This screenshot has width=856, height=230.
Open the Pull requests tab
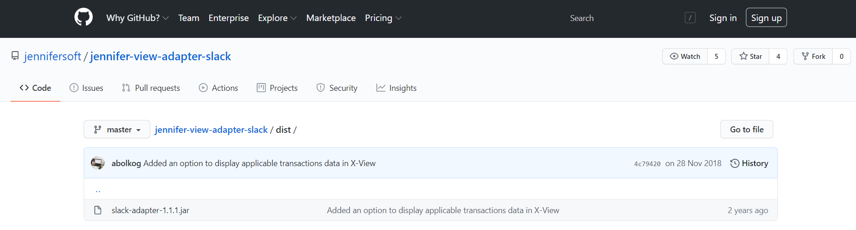[x=151, y=88]
